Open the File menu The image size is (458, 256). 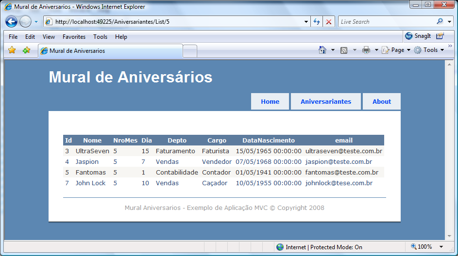tap(13, 37)
